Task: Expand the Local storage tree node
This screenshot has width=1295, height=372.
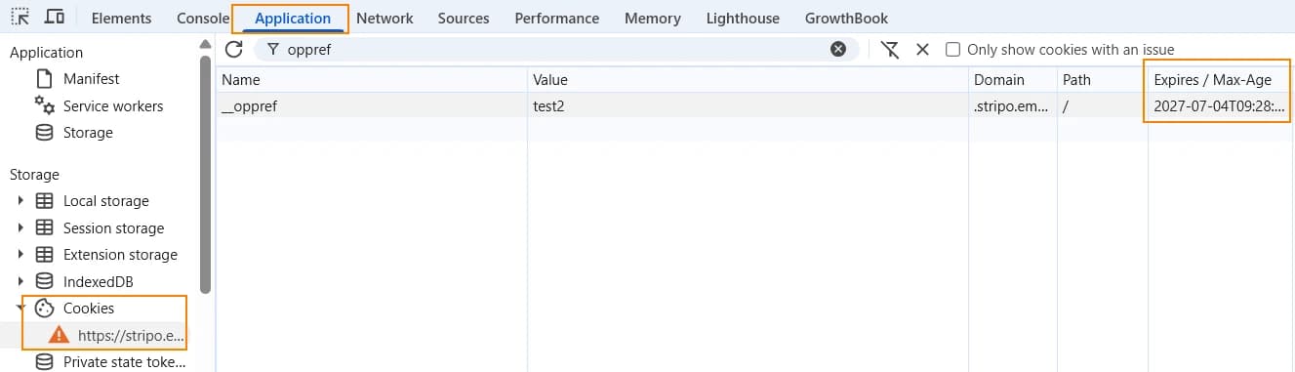Action: coord(20,201)
